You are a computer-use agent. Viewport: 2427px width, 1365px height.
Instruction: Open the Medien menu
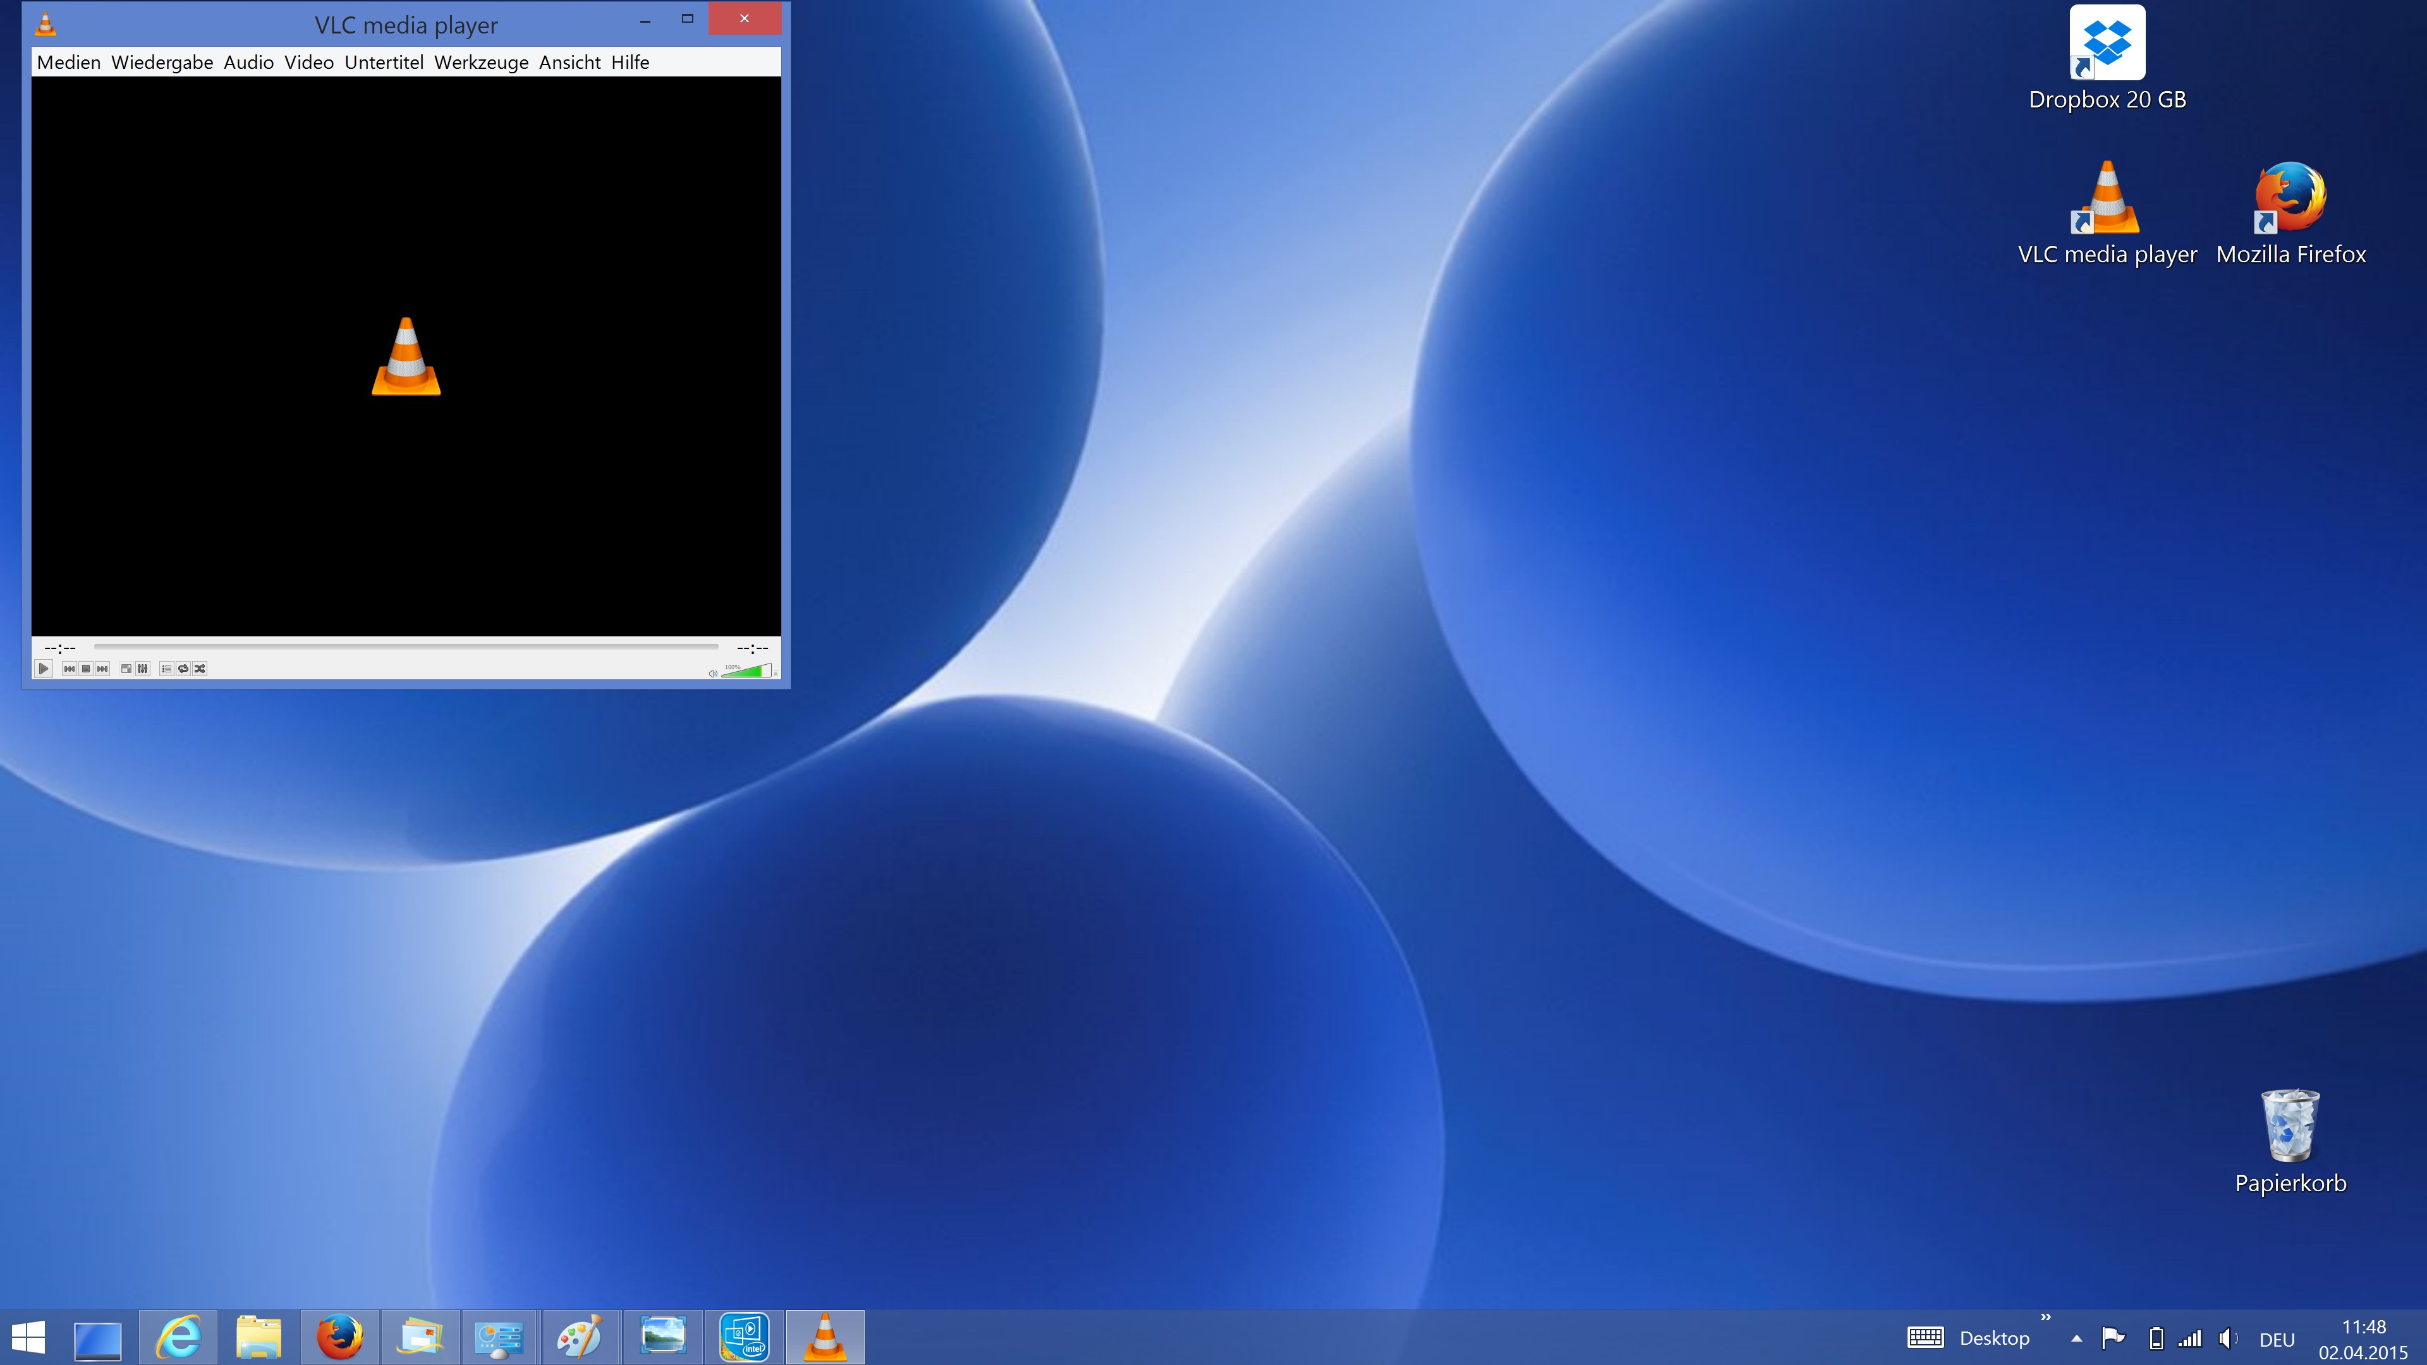(x=69, y=62)
